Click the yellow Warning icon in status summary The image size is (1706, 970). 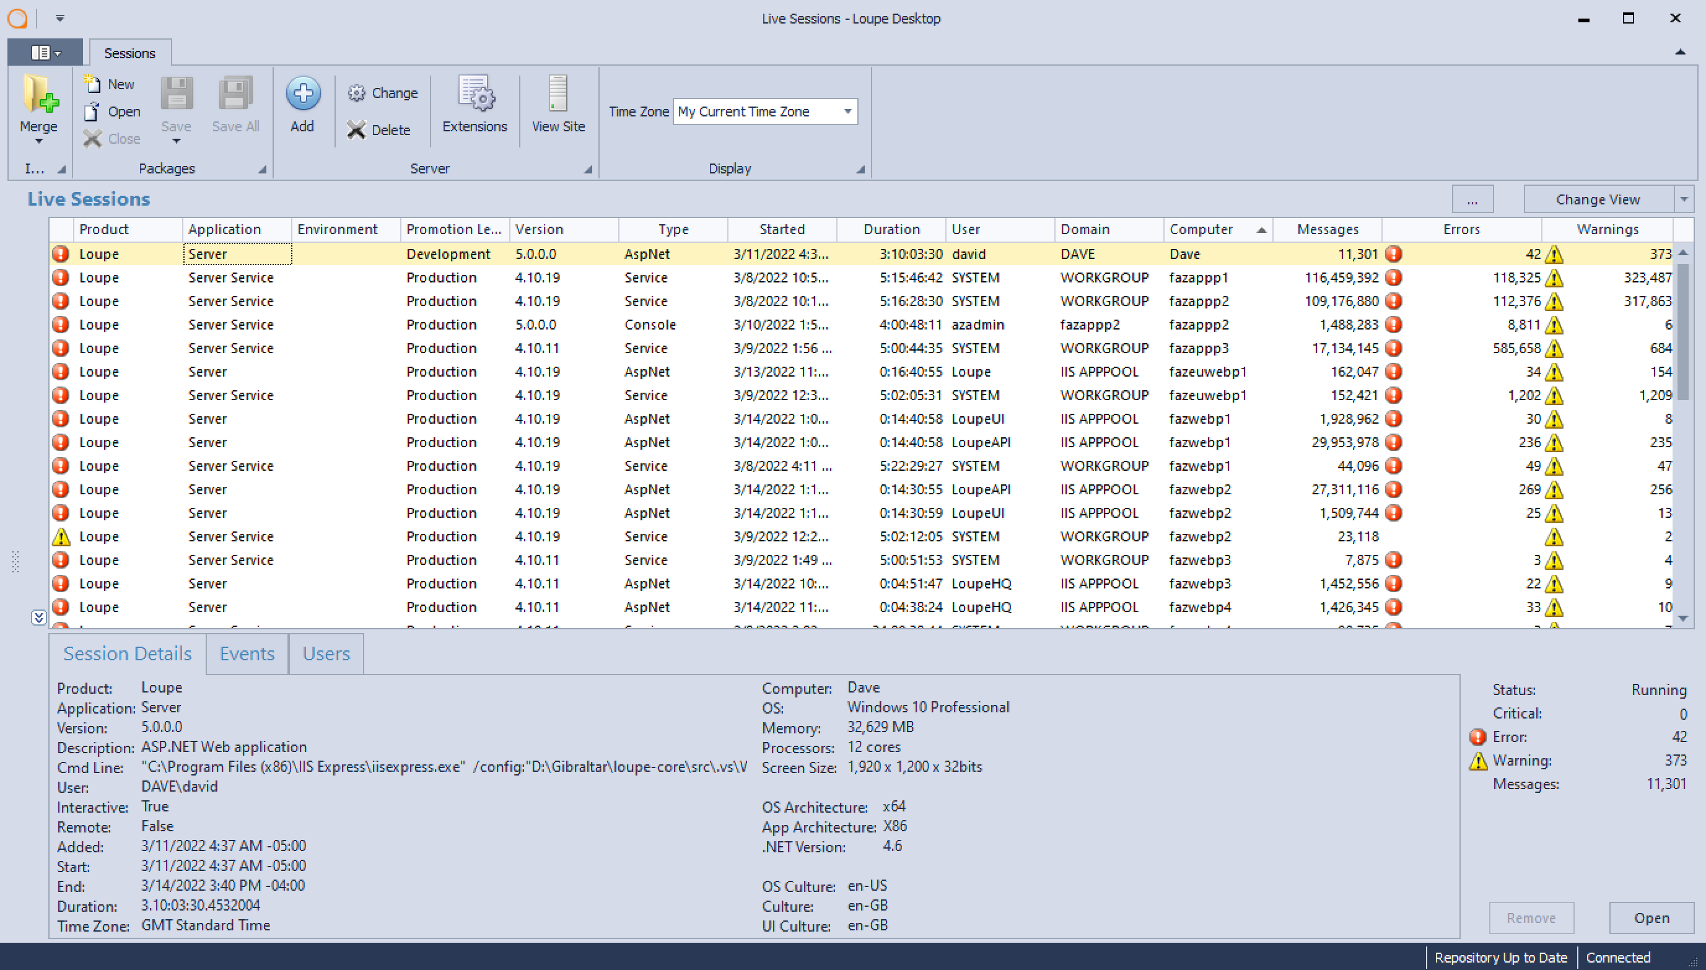[1478, 761]
